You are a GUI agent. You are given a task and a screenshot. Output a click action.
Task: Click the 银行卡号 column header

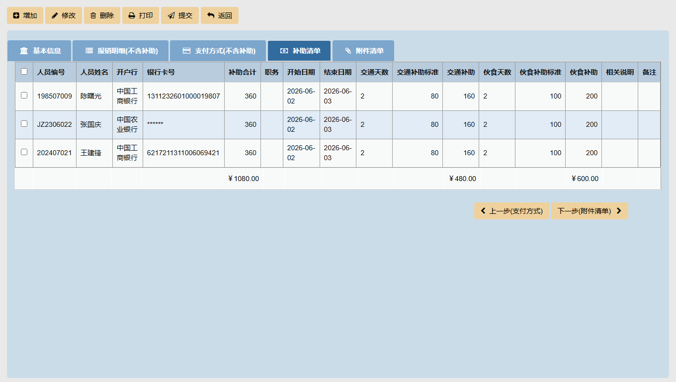pyautogui.click(x=183, y=72)
